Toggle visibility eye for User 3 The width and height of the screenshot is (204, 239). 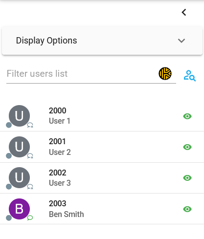pos(187,178)
